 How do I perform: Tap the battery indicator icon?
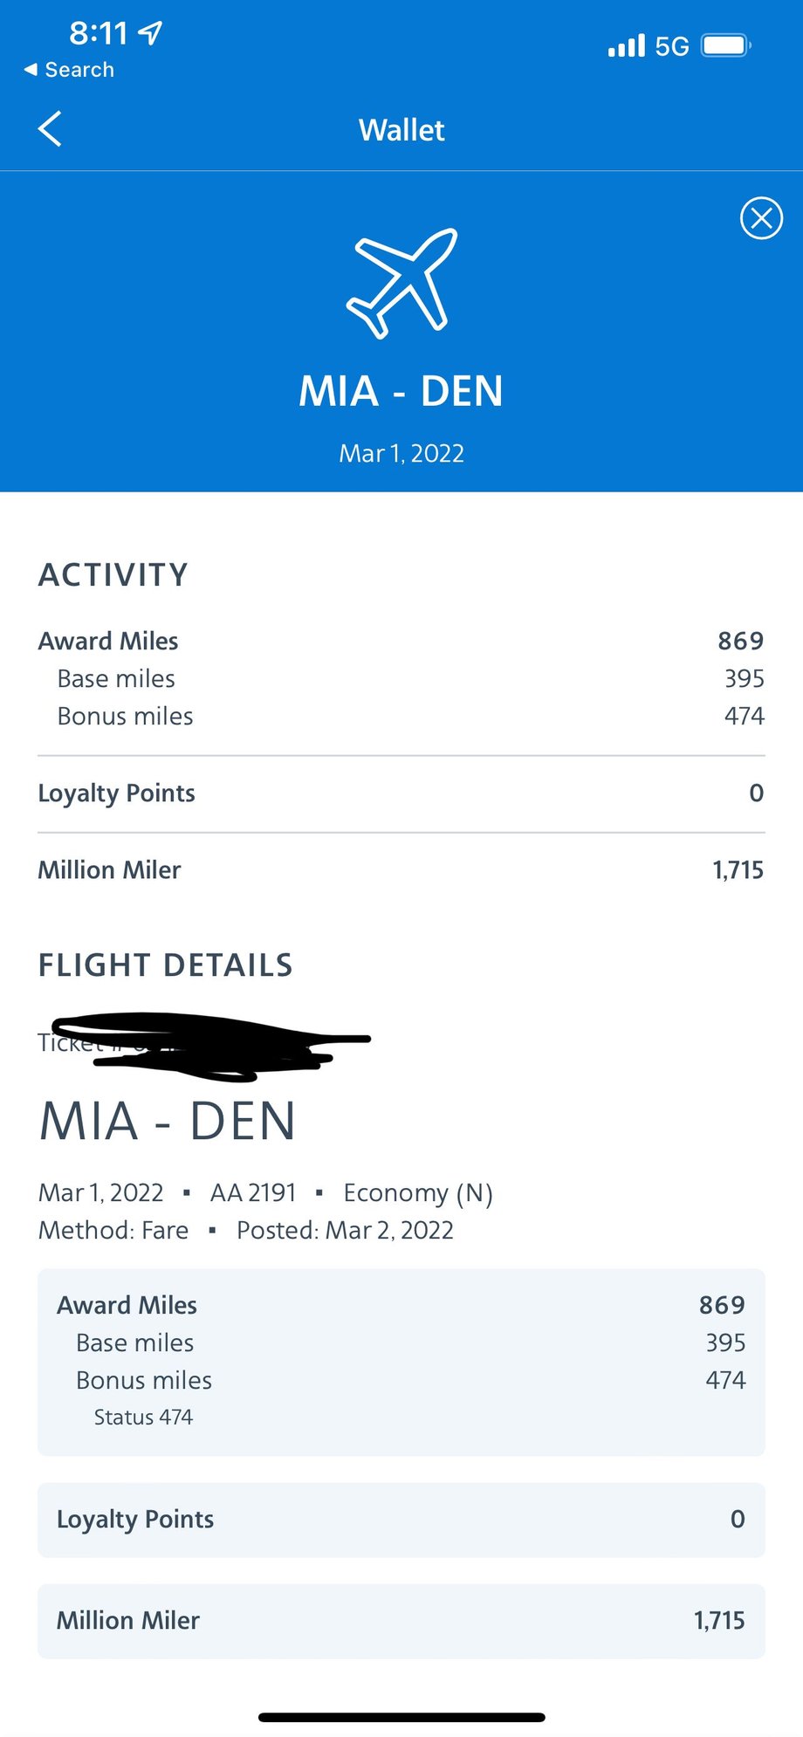pos(726,45)
